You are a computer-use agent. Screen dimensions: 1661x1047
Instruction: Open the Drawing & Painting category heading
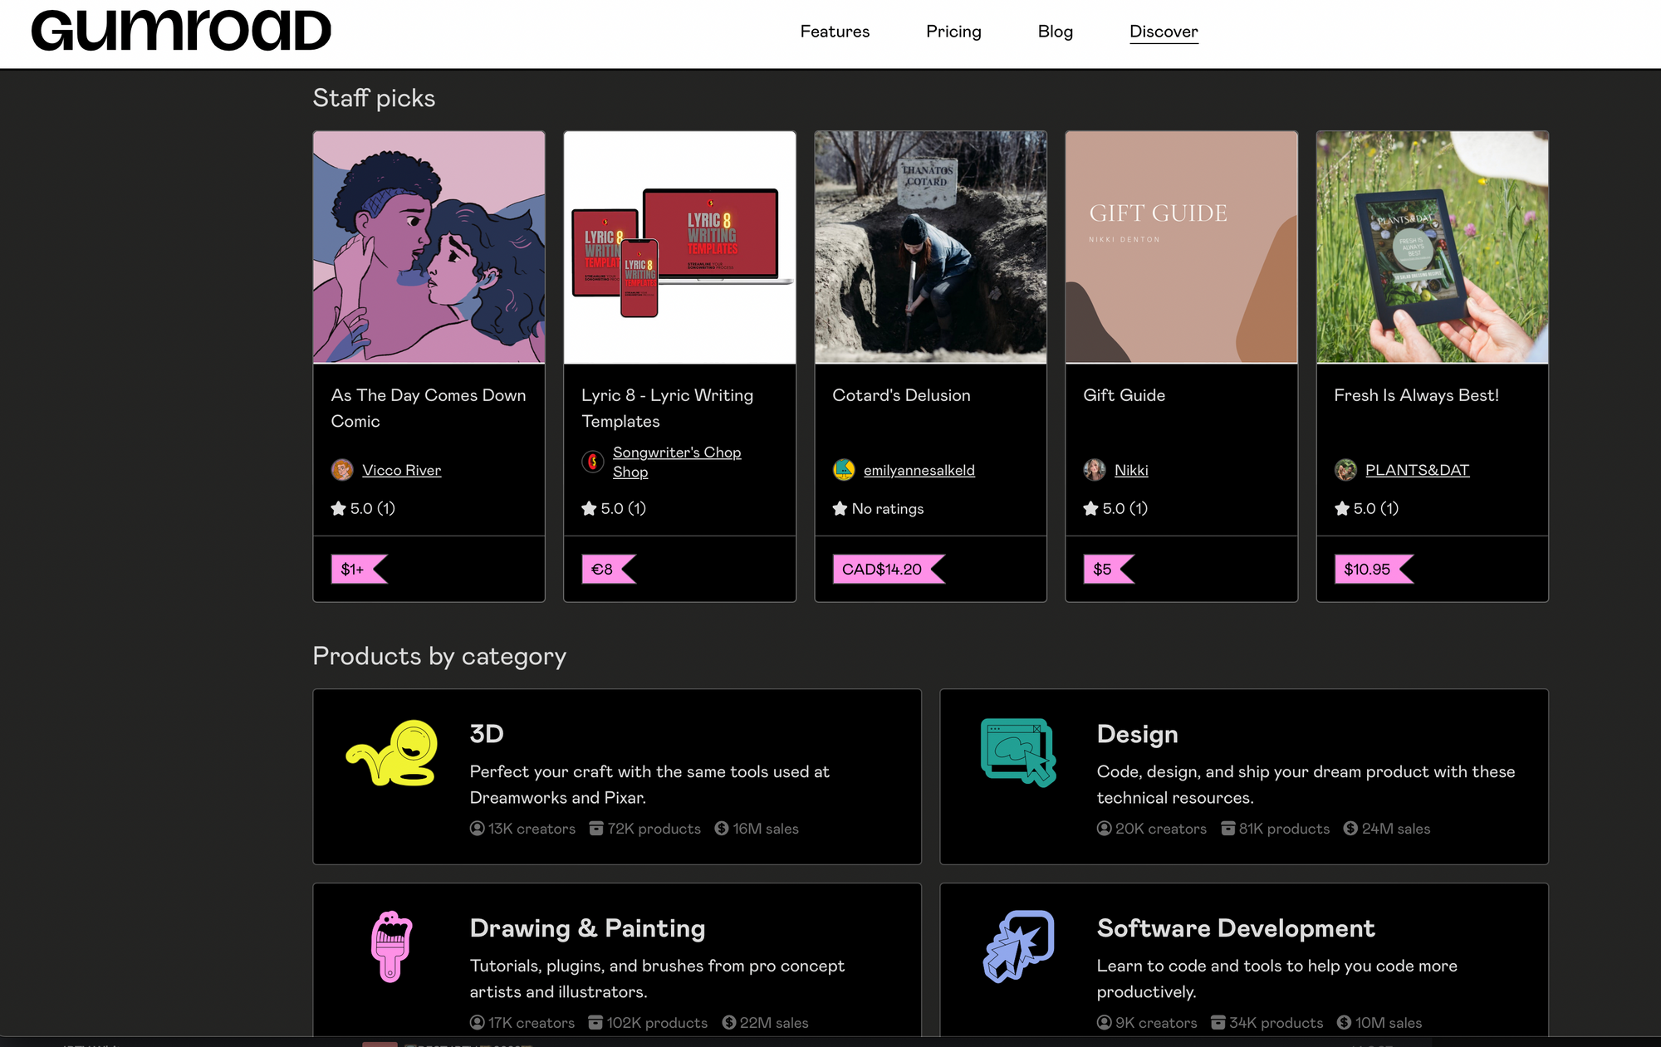pyautogui.click(x=587, y=928)
